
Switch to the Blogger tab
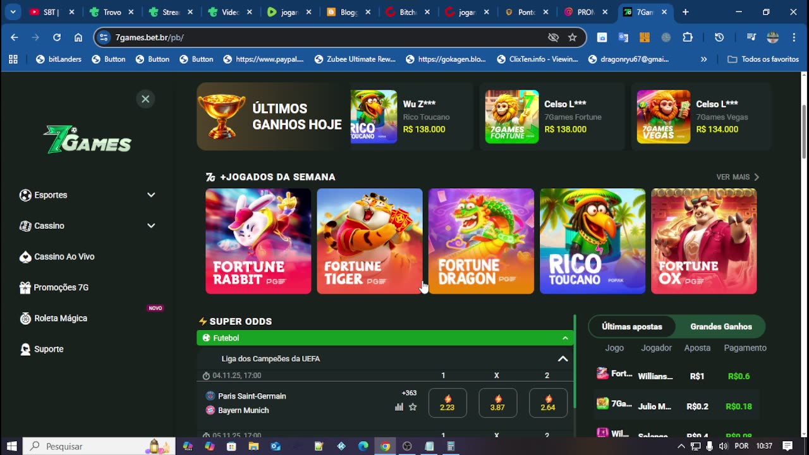(x=349, y=12)
